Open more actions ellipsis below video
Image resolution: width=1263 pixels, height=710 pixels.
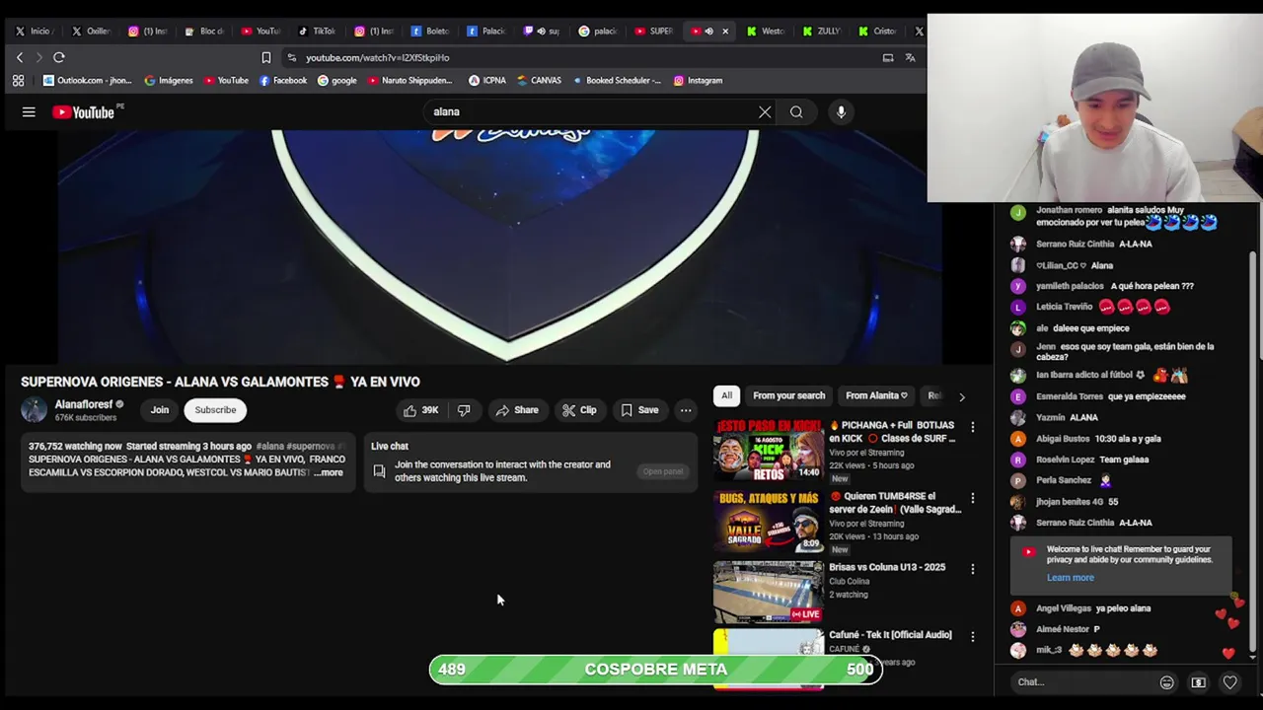click(x=686, y=410)
